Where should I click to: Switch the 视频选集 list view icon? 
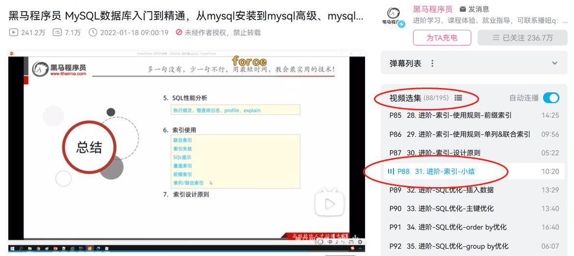[459, 98]
